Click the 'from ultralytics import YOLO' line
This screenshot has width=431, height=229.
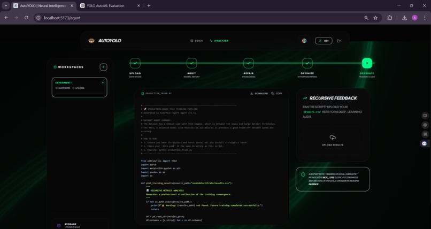tap(159, 161)
